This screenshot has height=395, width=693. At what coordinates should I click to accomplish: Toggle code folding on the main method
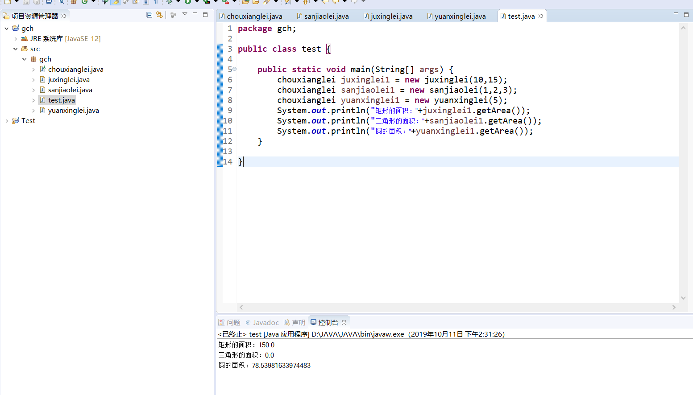(234, 69)
